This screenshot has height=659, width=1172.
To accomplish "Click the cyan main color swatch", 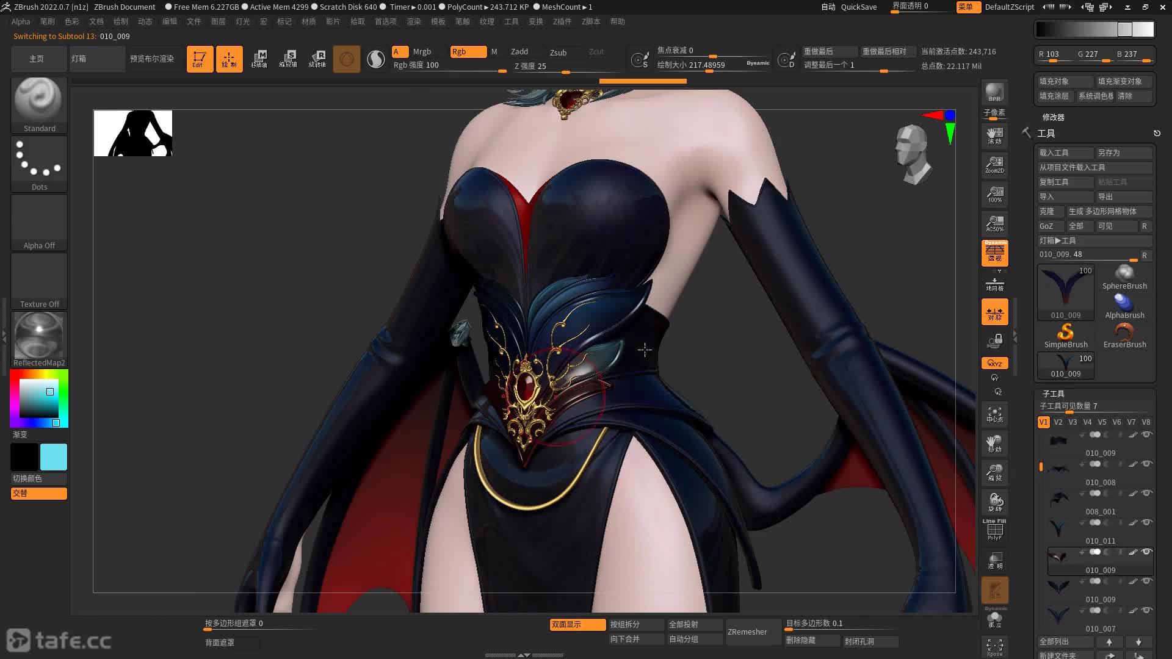I will pos(54,457).
